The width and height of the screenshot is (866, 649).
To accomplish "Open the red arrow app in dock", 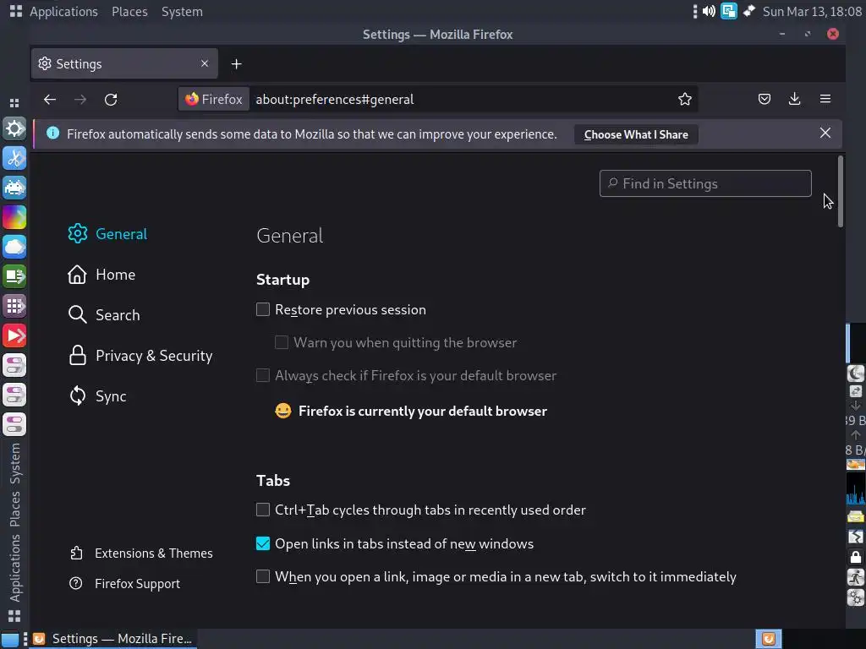I will click(14, 335).
